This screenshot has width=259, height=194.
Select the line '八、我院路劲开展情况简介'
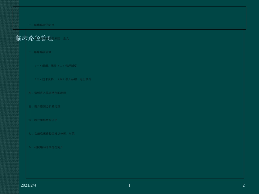46,147
